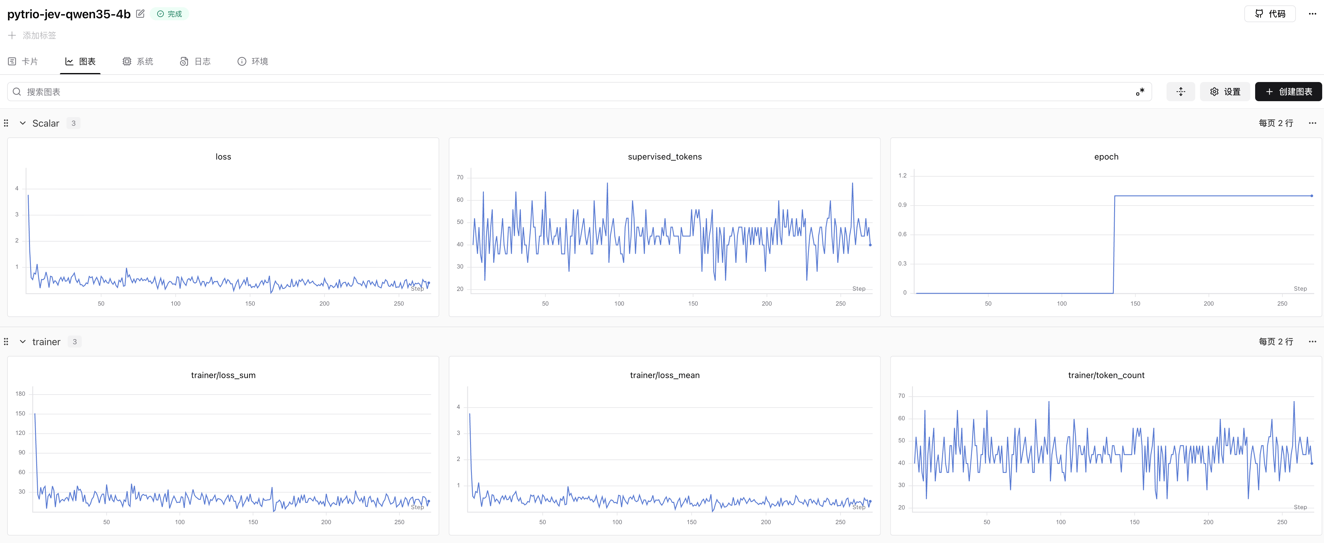Open the trainer section three-dots menu
This screenshot has width=1324, height=543.
(1312, 342)
